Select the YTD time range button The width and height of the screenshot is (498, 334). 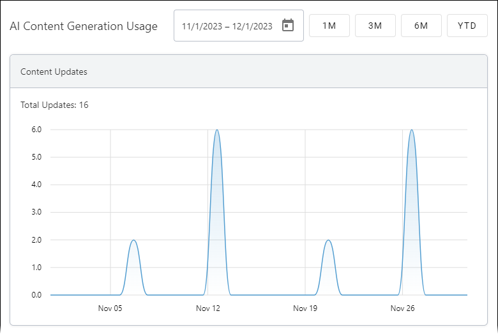(467, 26)
